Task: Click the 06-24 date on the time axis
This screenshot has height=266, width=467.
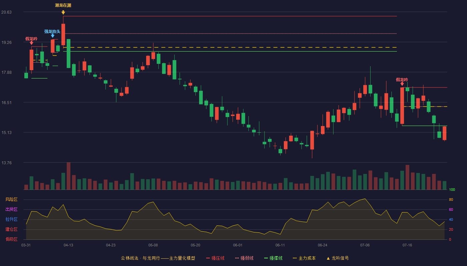Action: coord(323,245)
